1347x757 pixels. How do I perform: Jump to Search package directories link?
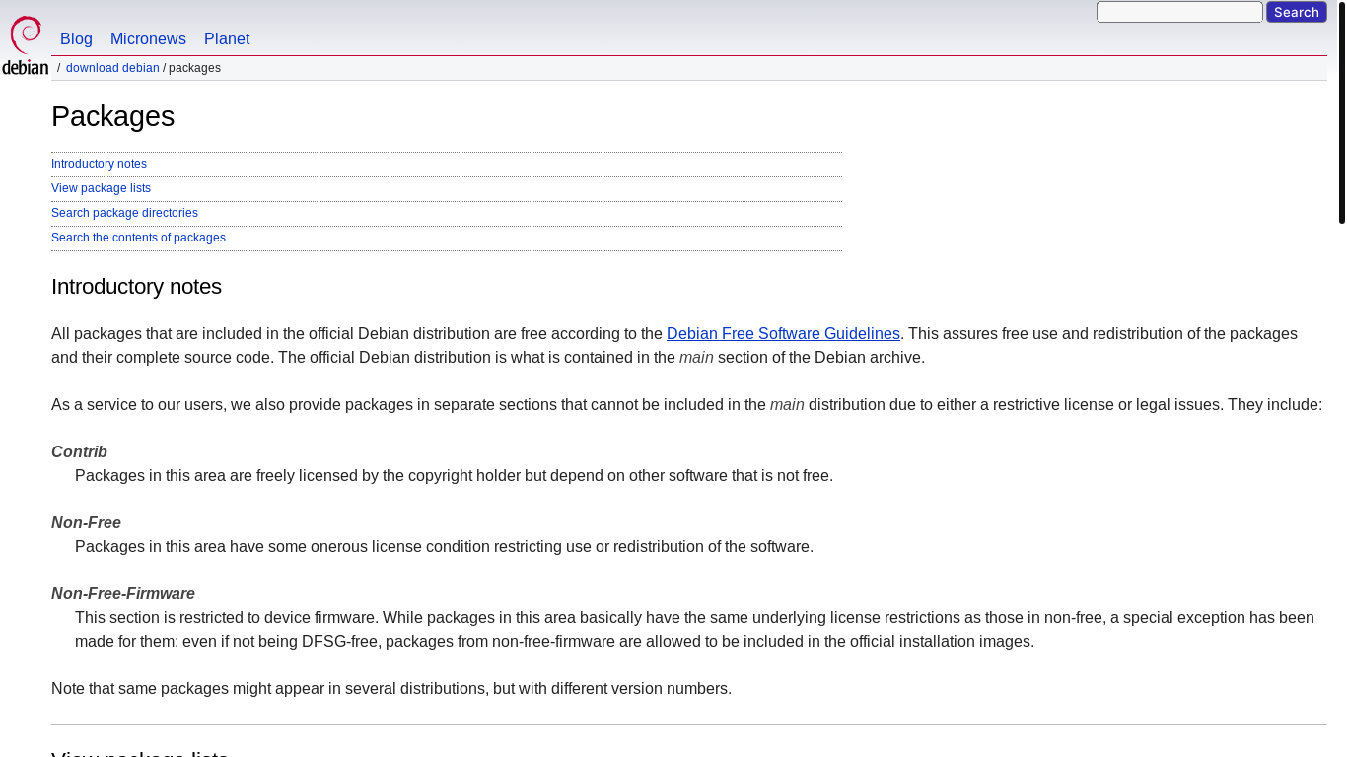click(x=124, y=213)
